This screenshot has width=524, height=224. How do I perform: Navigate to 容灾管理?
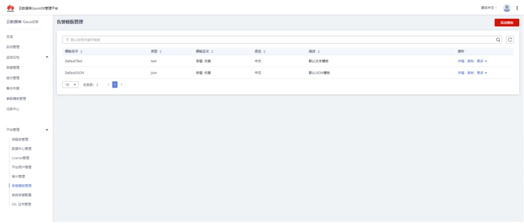[x=13, y=78]
